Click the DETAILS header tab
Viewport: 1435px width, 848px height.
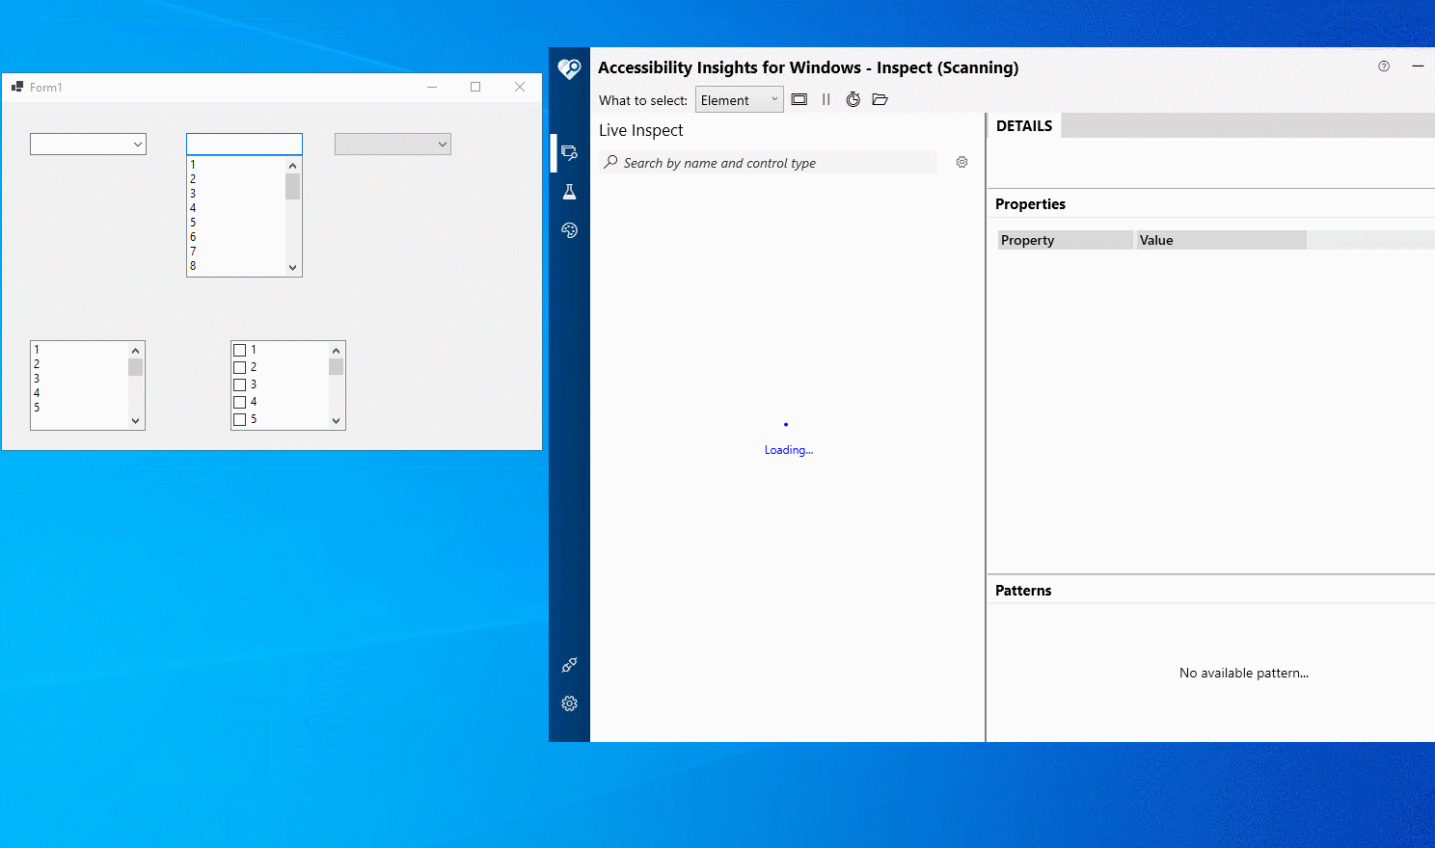[x=1023, y=125]
